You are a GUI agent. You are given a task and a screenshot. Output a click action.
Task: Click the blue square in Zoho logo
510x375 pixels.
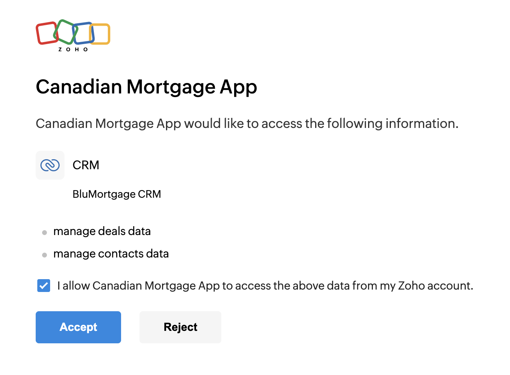pos(83,33)
